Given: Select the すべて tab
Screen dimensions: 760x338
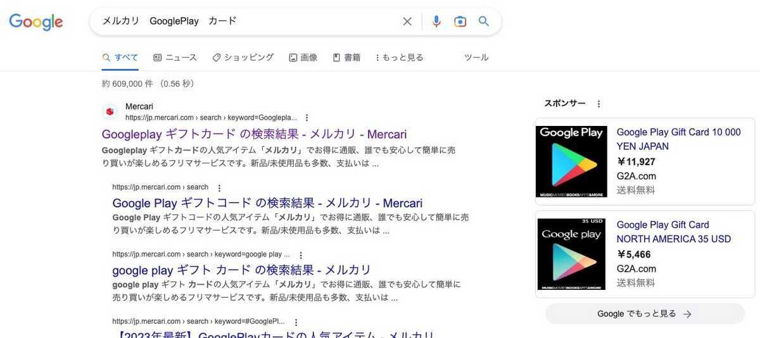Looking at the screenshot, I should click(x=120, y=58).
